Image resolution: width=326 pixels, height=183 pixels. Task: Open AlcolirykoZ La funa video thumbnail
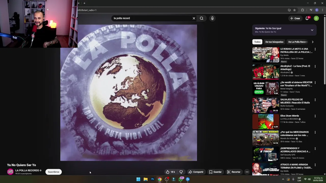pos(266,72)
